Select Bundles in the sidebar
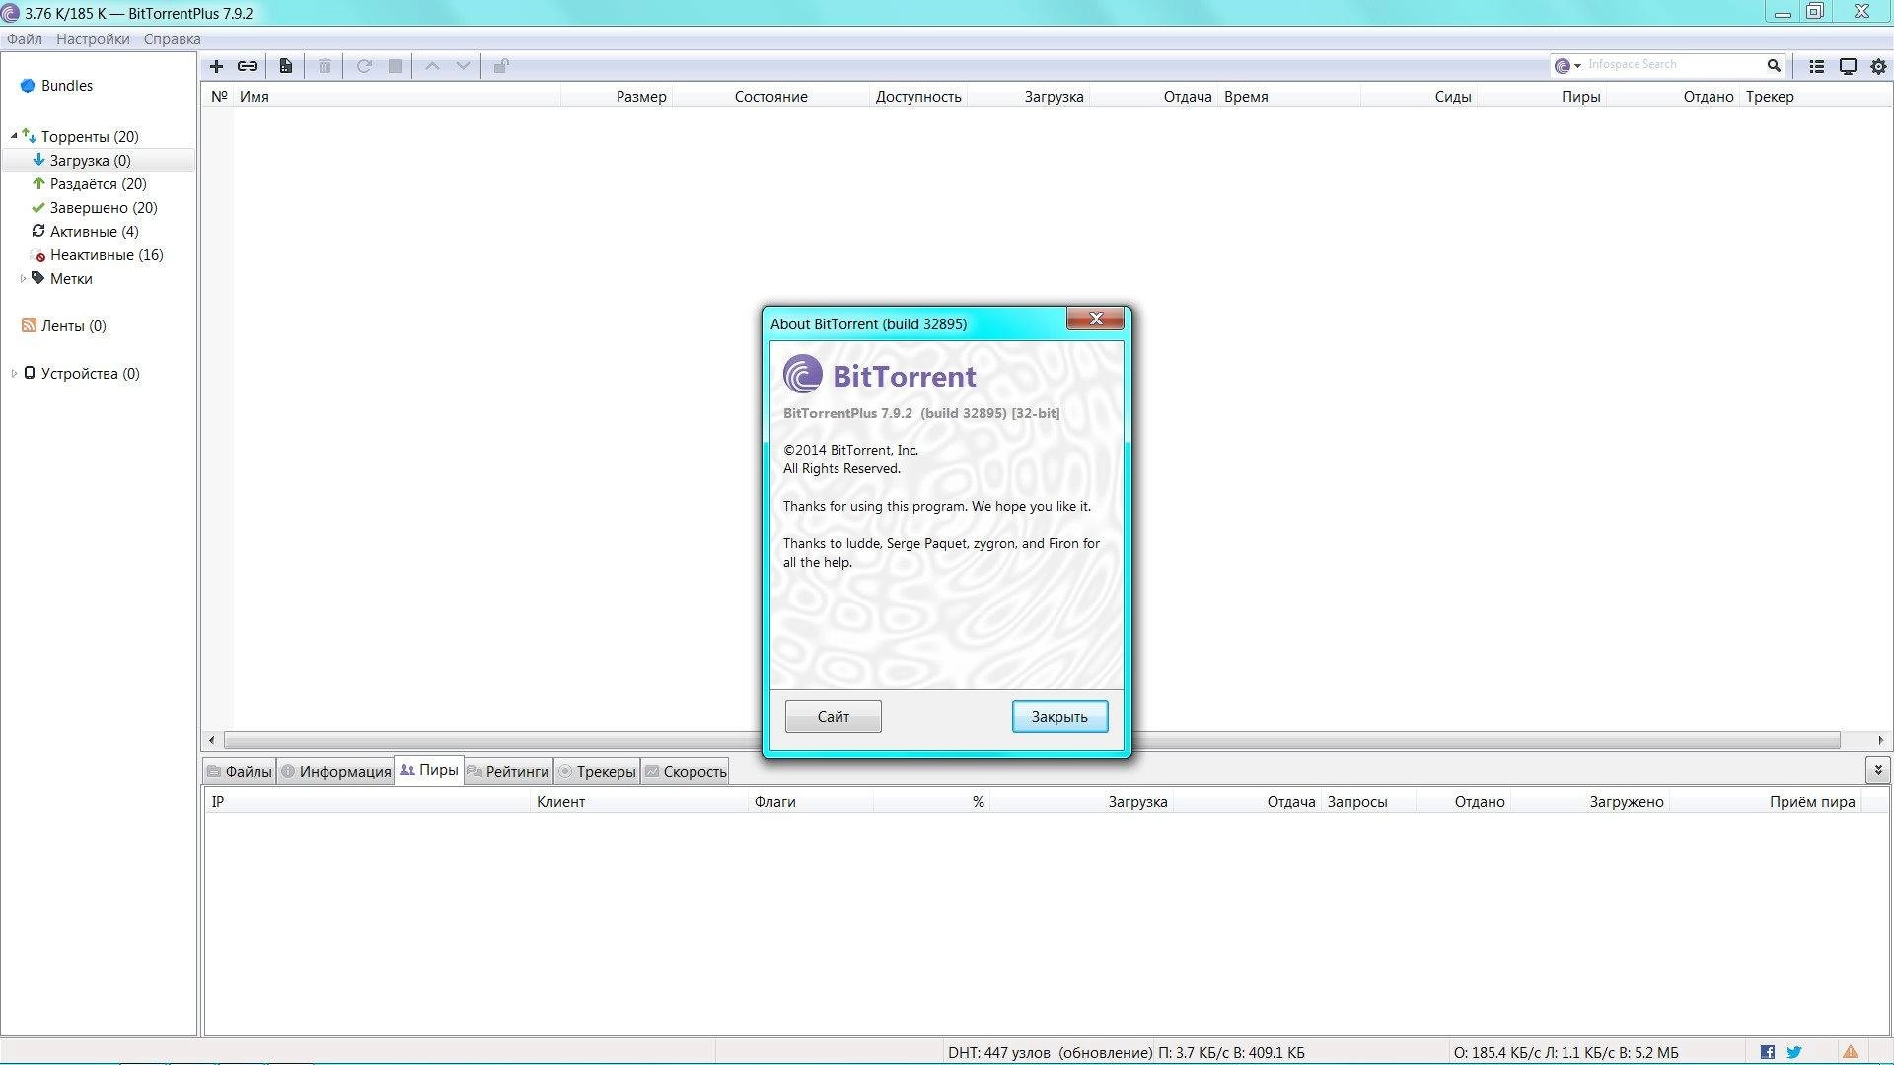The image size is (1894, 1065). coord(67,86)
